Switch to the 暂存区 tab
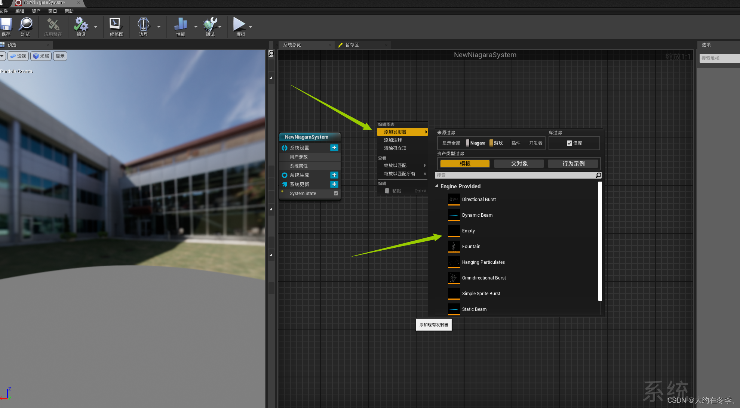The image size is (740, 408). tap(352, 45)
